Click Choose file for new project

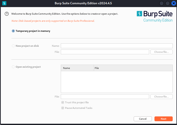pos(162,52)
